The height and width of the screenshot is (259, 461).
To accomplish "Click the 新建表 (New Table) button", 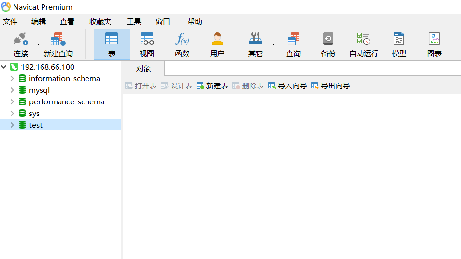I will [x=212, y=86].
